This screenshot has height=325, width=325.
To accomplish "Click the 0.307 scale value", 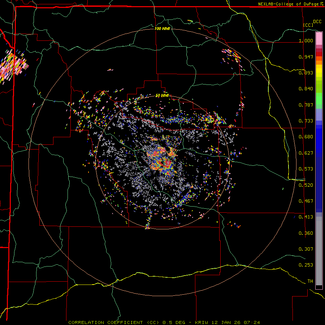I will point(306,249).
